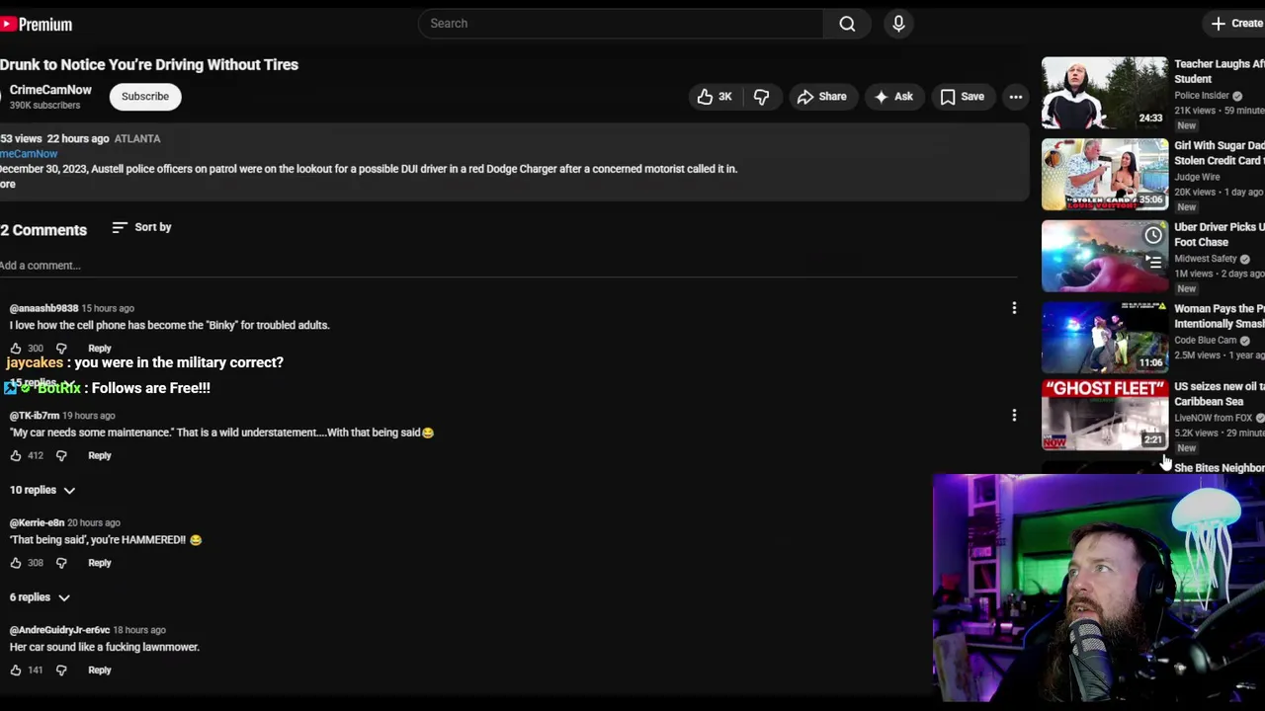Click the ATLANTA location tag
Viewport: 1265px width, 711px height.
click(x=137, y=139)
